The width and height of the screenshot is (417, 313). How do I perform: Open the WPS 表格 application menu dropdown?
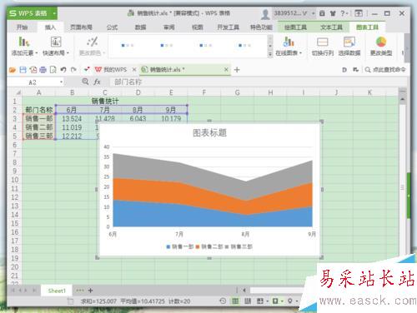pyautogui.click(x=54, y=13)
